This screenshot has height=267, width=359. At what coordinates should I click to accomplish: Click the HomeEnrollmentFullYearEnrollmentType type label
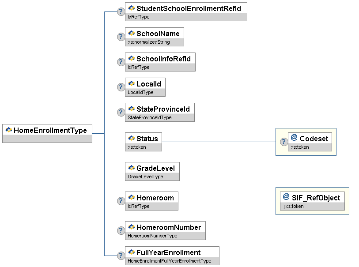point(170,261)
